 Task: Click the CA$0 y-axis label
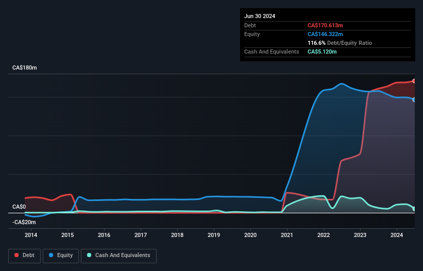pos(19,207)
